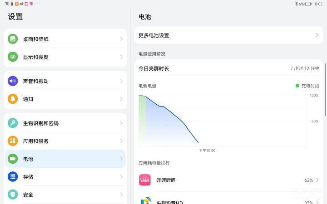The width and height of the screenshot is (327, 204).
Task: Select the 声音和振动 speaker icon
Action: [13, 81]
